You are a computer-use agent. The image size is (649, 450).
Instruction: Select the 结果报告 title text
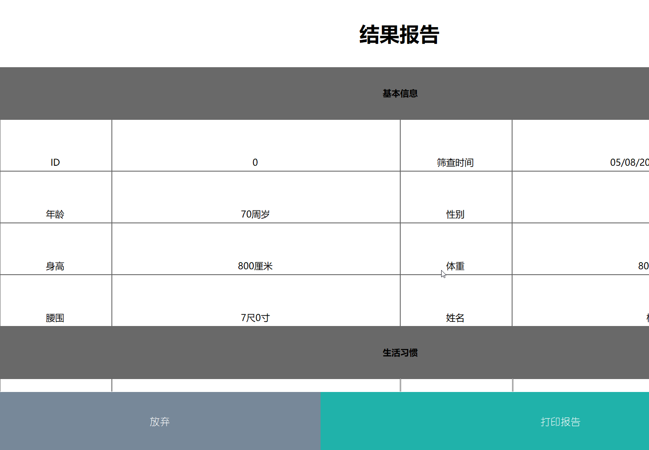[x=399, y=35]
